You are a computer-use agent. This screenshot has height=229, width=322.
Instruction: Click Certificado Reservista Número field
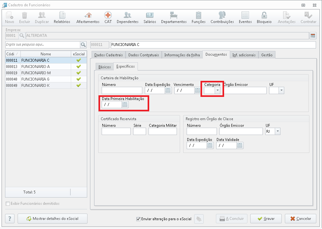tap(116, 131)
